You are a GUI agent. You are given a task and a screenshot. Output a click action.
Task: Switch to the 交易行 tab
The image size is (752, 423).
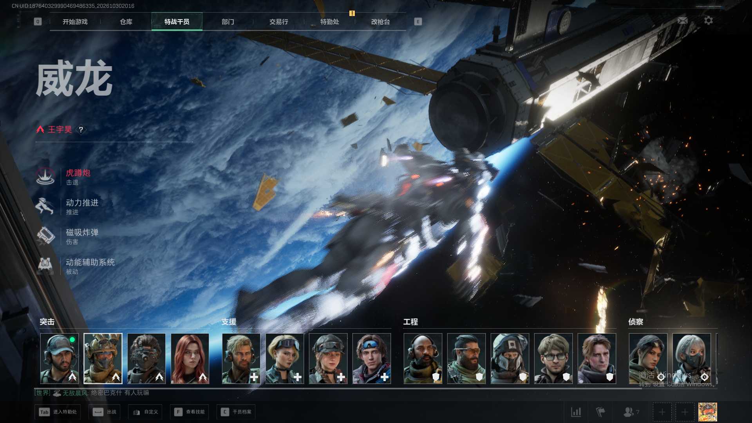tap(278, 22)
